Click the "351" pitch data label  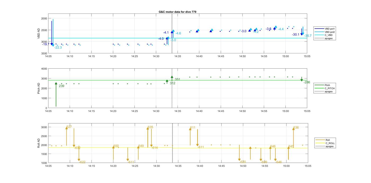pyautogui.click(x=177, y=79)
